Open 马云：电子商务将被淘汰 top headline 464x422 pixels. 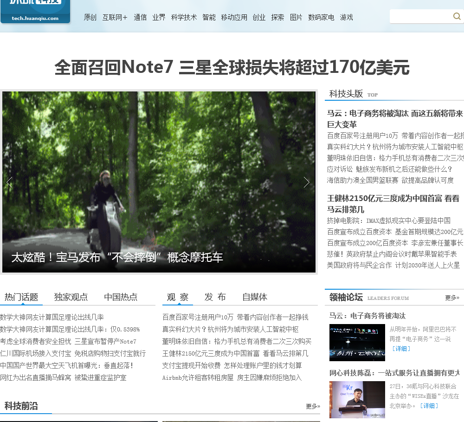pos(395,119)
